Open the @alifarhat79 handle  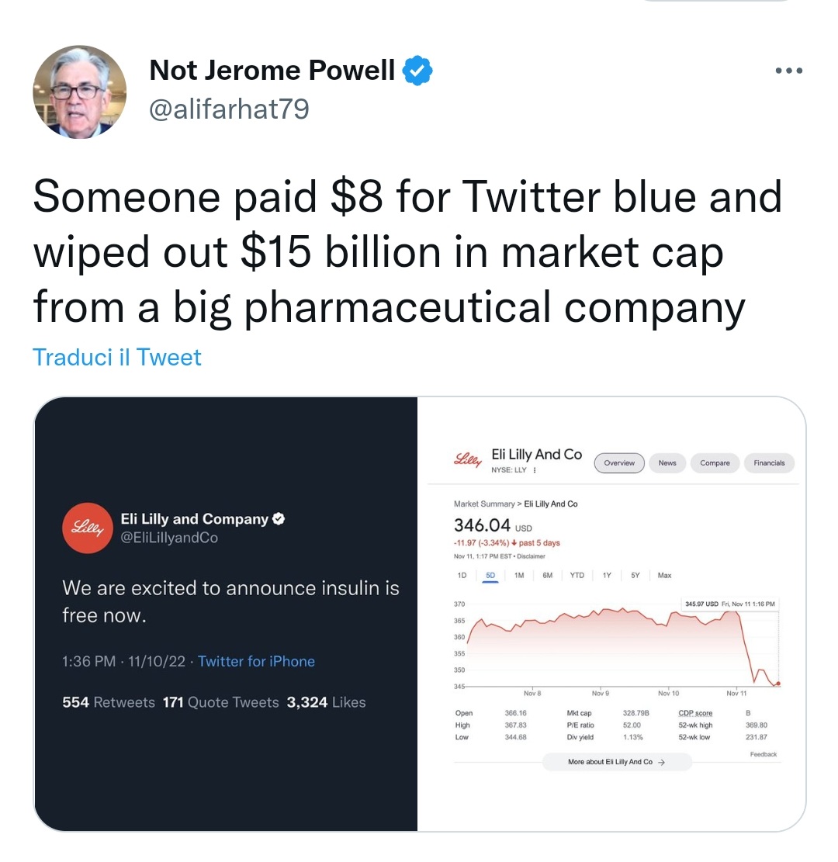pos(230,109)
